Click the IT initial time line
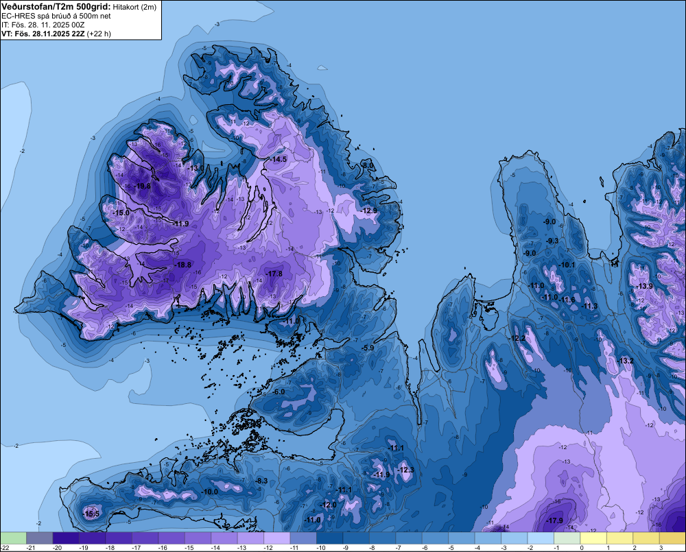686x552 pixels. coord(43,25)
